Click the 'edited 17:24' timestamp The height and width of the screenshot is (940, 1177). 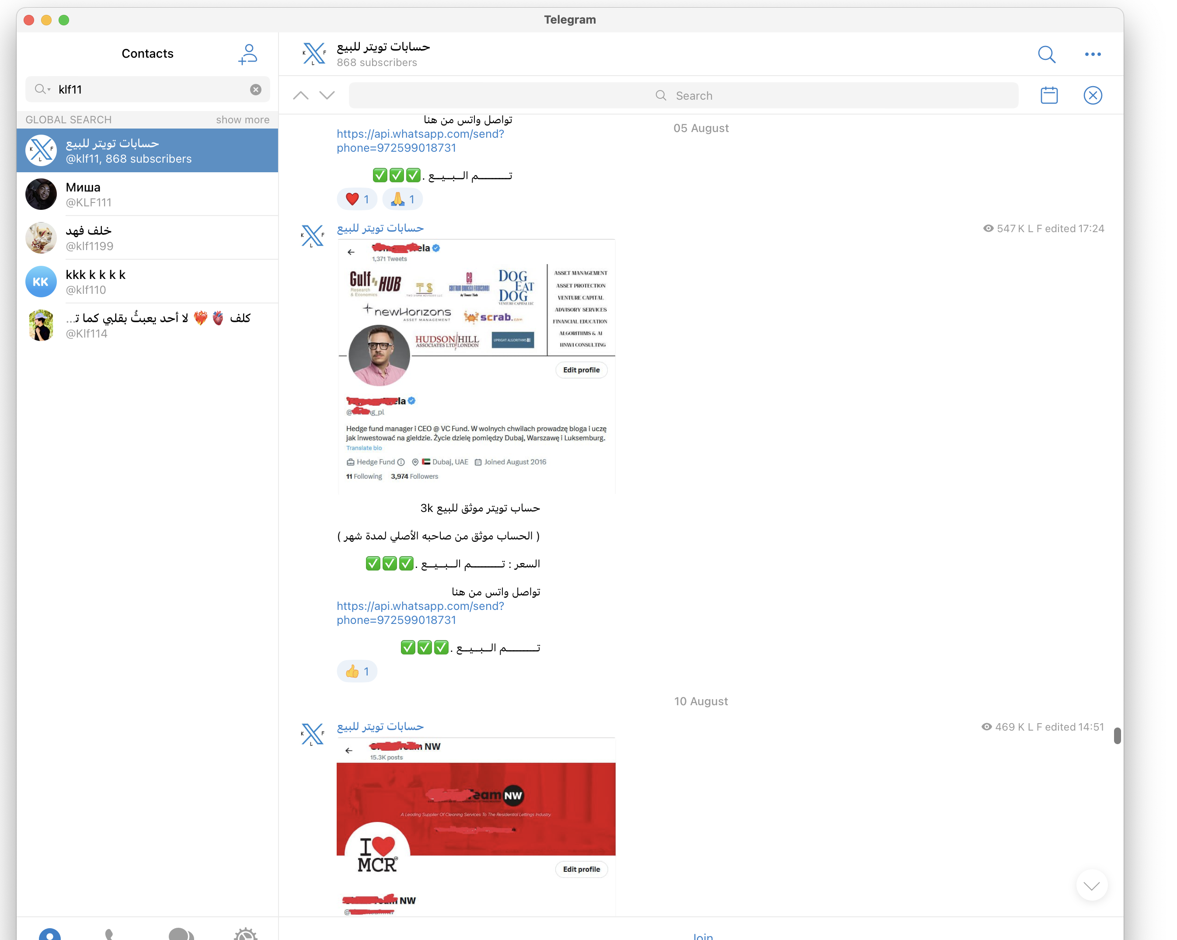pos(1074,229)
